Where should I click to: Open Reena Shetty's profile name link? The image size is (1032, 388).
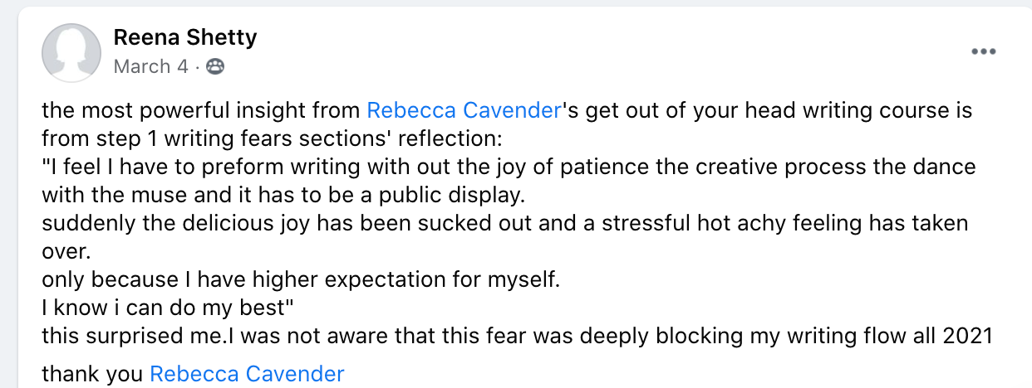(x=185, y=37)
